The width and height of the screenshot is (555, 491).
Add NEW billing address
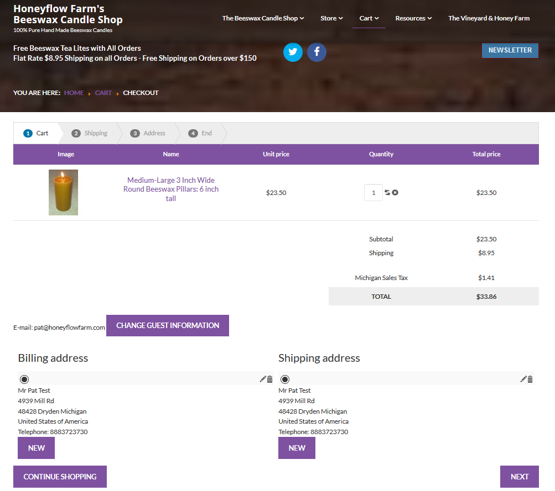point(36,448)
